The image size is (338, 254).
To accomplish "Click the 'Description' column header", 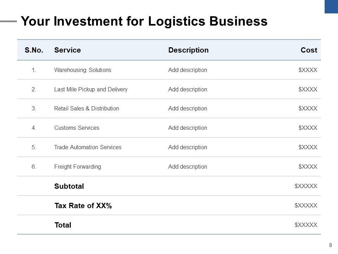I will tap(188, 50).
